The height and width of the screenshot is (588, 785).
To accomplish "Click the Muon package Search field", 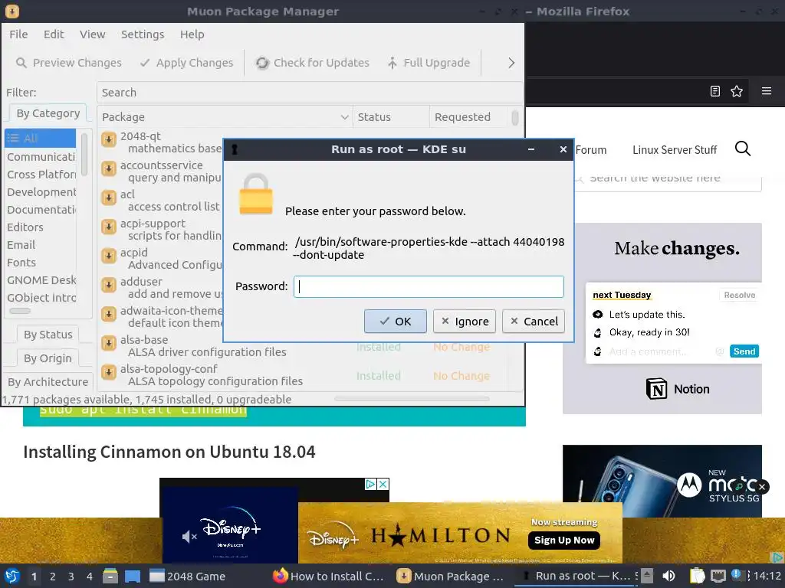I will click(310, 93).
